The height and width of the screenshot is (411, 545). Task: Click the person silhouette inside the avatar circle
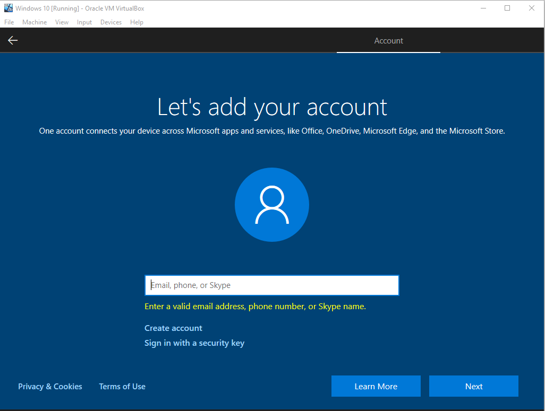pos(271,205)
